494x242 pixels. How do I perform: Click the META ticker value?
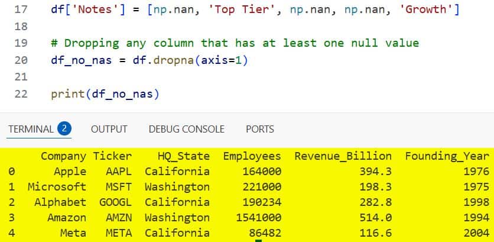coord(119,233)
